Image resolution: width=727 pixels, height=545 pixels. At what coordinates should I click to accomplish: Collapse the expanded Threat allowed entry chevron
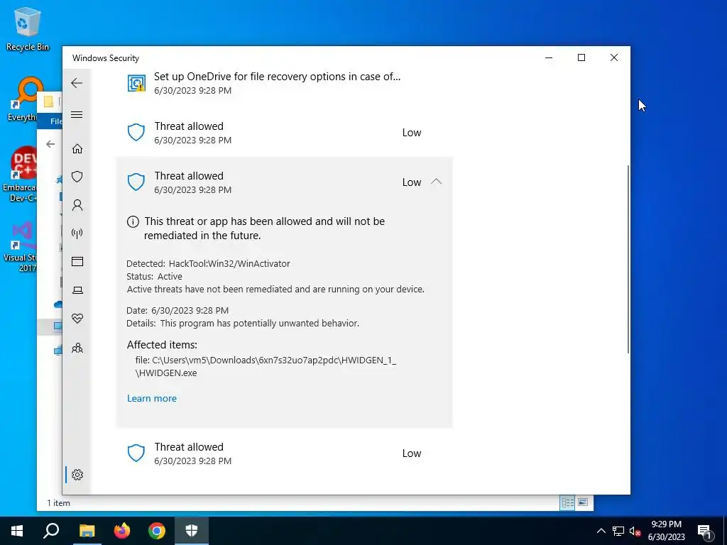point(436,182)
